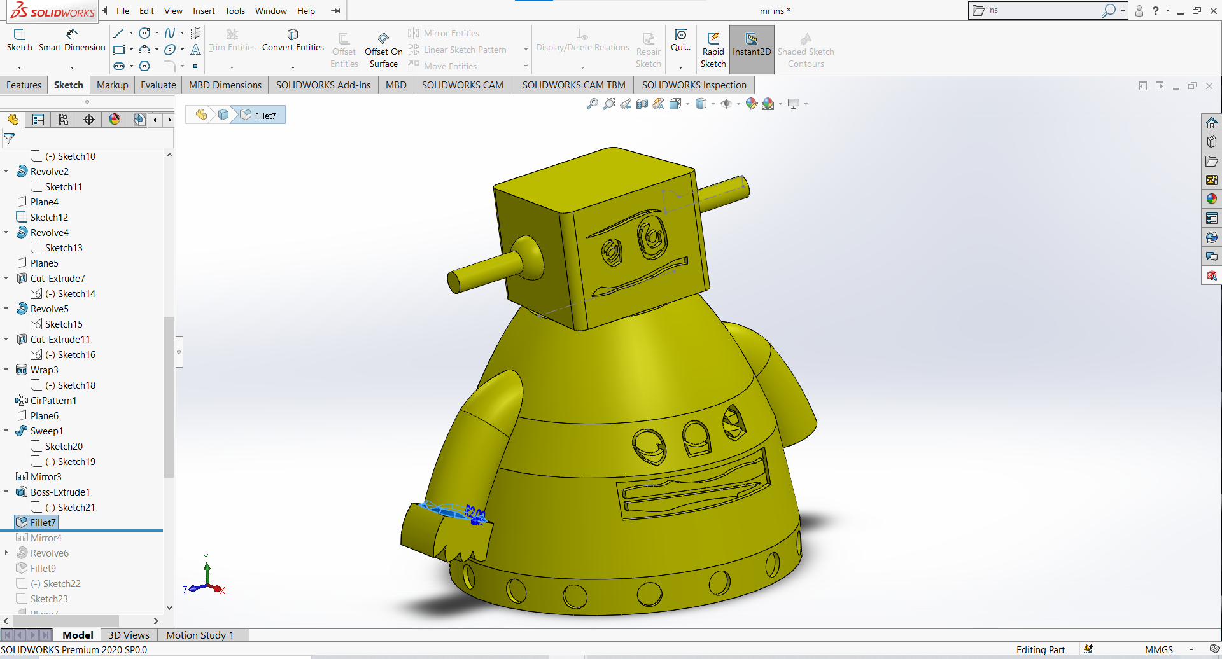This screenshot has height=659, width=1222.
Task: Open the Appearances task pane icon
Action: pos(1212,199)
